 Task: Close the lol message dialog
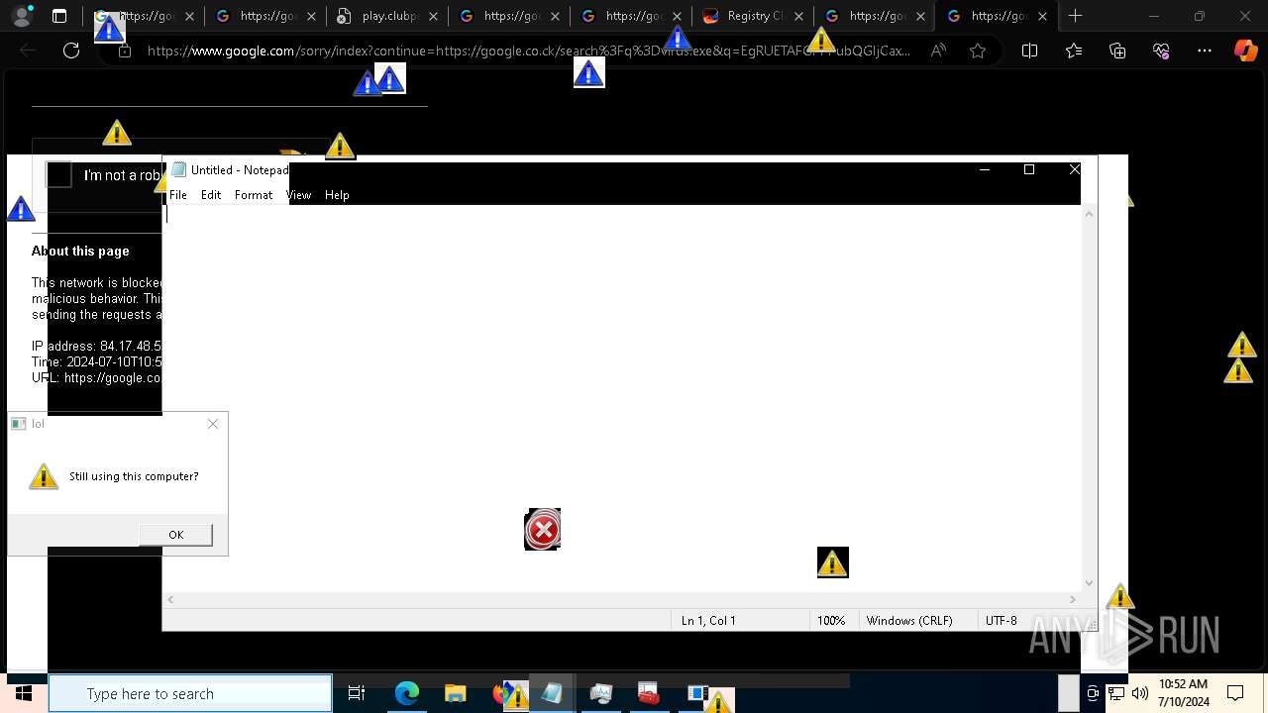pyautogui.click(x=213, y=424)
